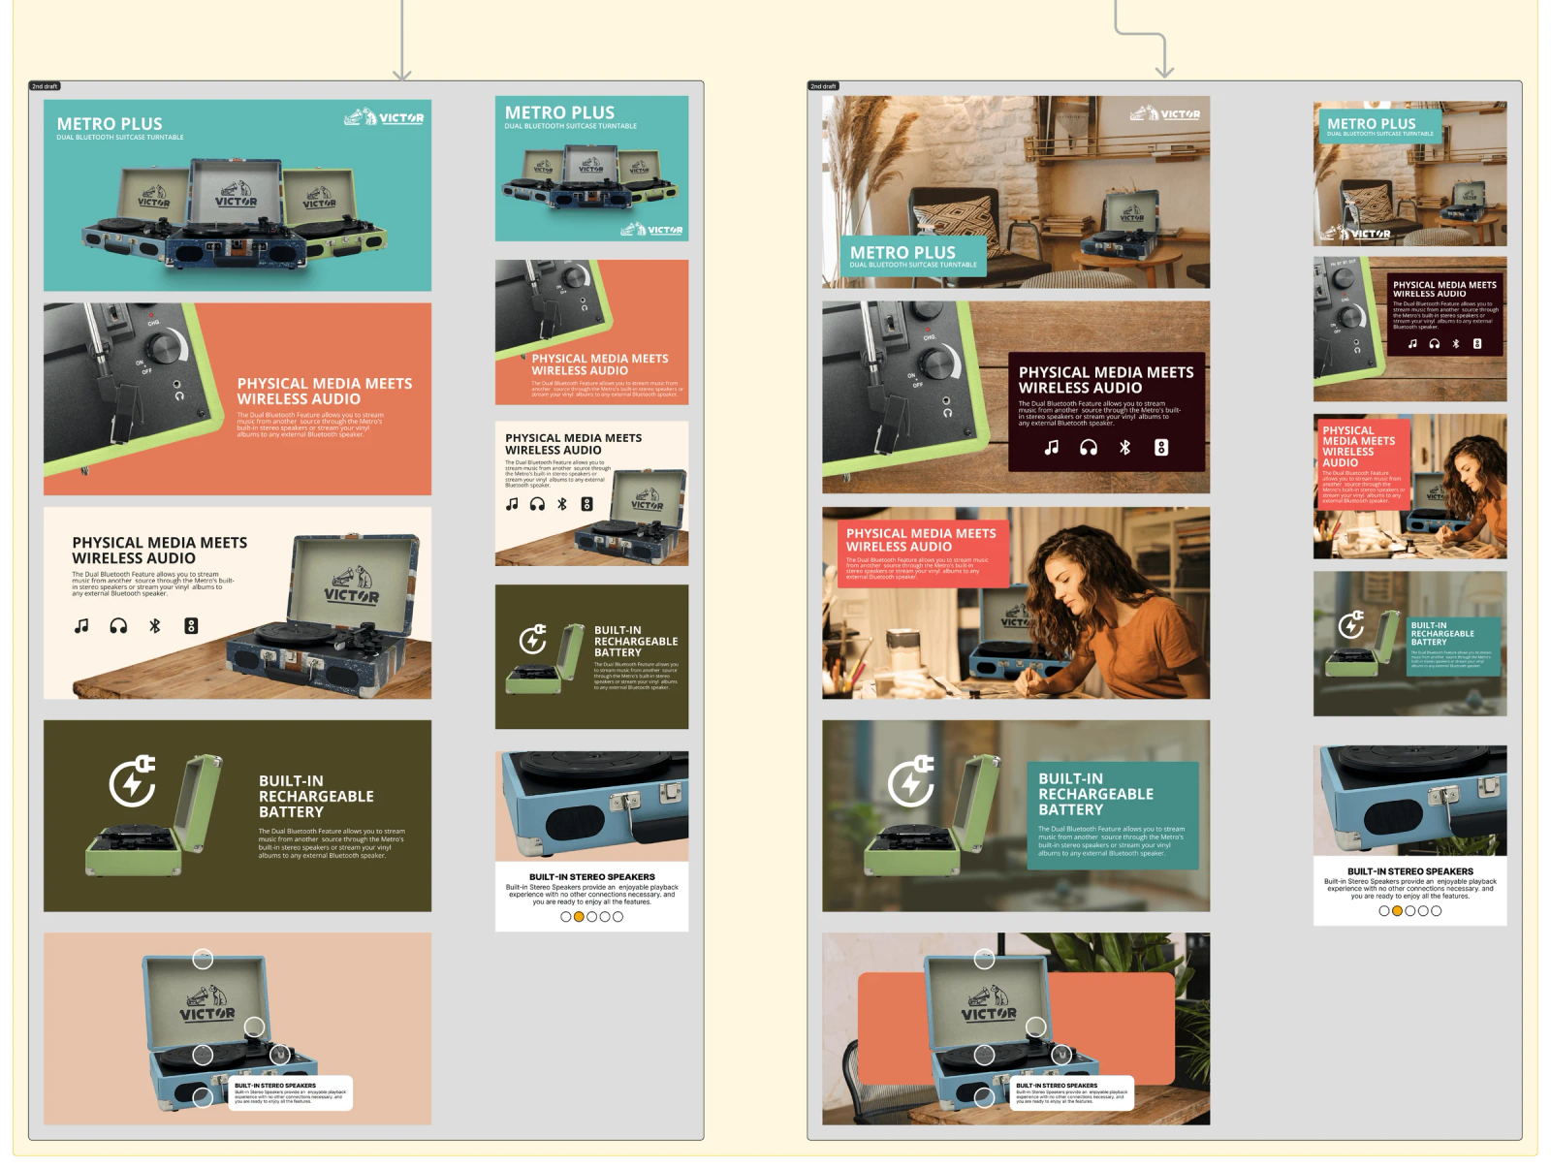Click the headphones icon in the wide wood banner's dark box
Image resolution: width=1551 pixels, height=1169 pixels.
coord(1089,448)
